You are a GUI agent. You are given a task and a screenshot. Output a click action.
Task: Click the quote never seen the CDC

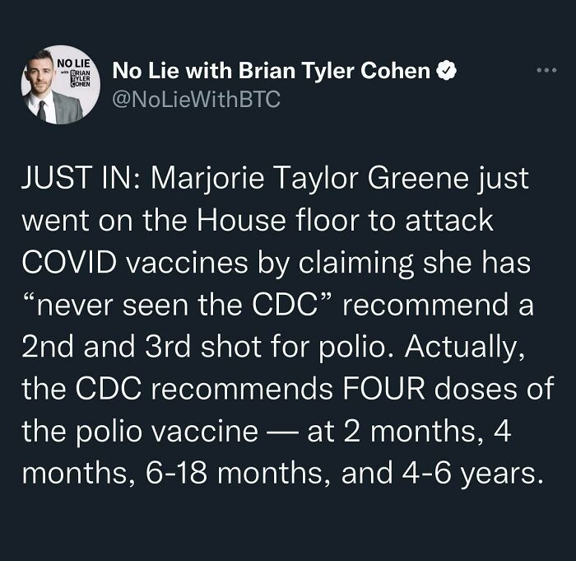[178, 305]
